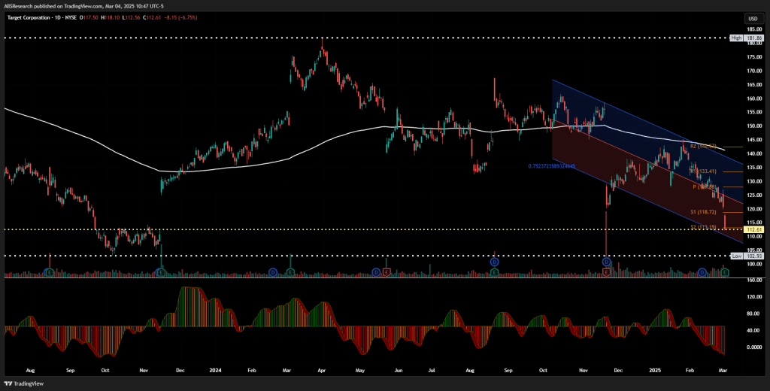
Task: Click the dividend marker in August 2024
Action: point(495,262)
